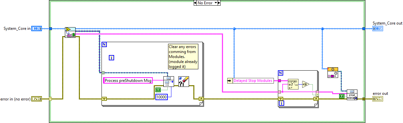Click the Search 1D Array function
The height and width of the screenshot is (123, 403).
pyautogui.click(x=293, y=84)
